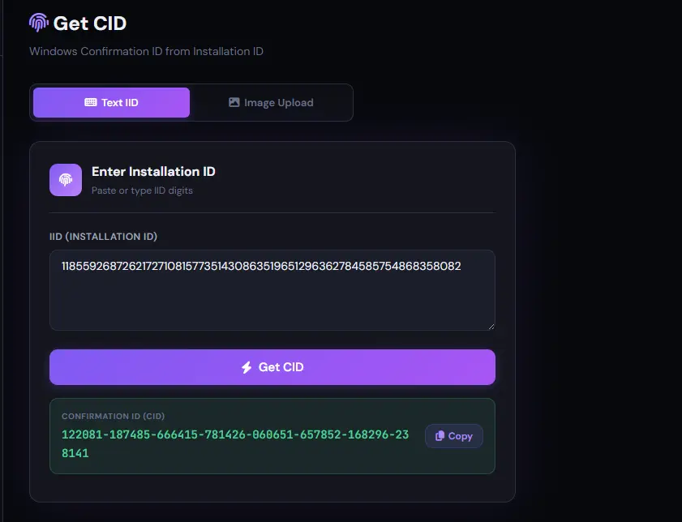Click the clipboard icon in Copy button
Screen dimensions: 682x522
pyautogui.click(x=440, y=436)
